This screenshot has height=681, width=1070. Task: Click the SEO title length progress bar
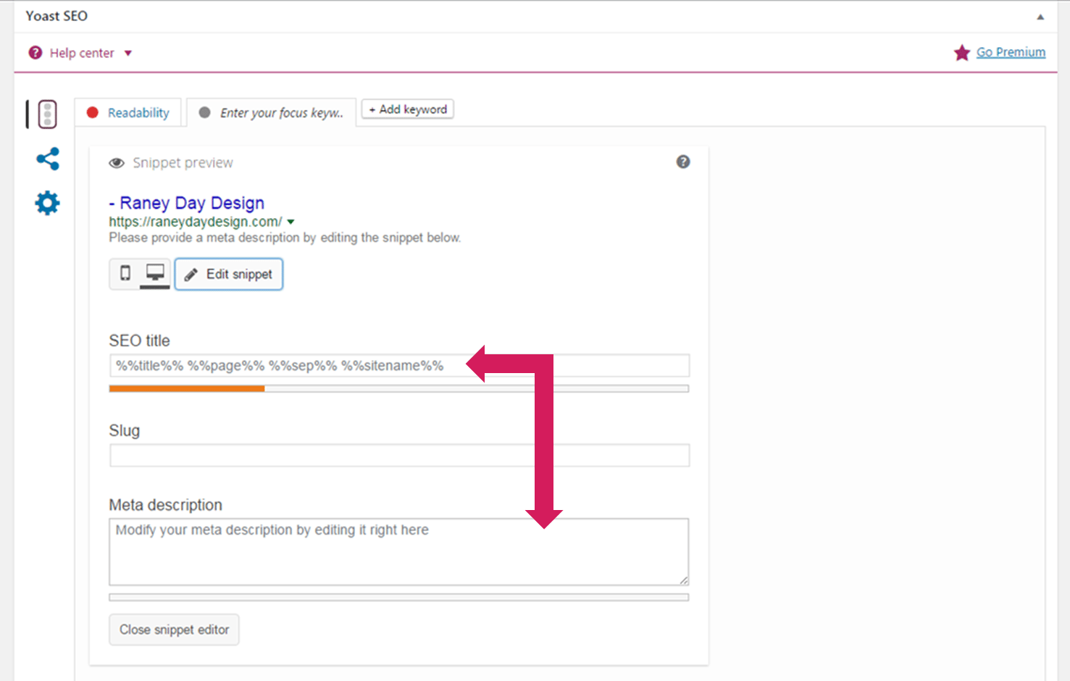click(399, 389)
